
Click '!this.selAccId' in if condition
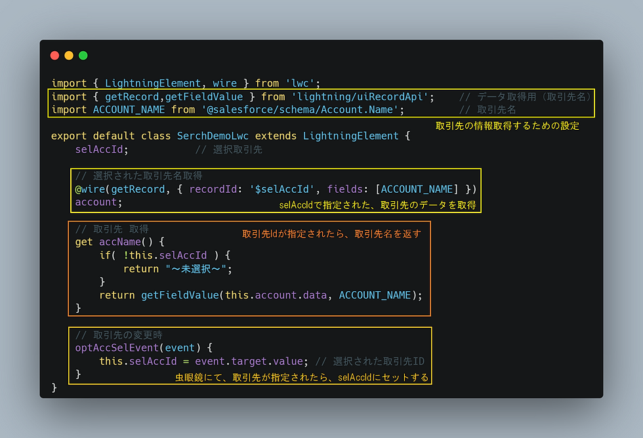click(165, 256)
